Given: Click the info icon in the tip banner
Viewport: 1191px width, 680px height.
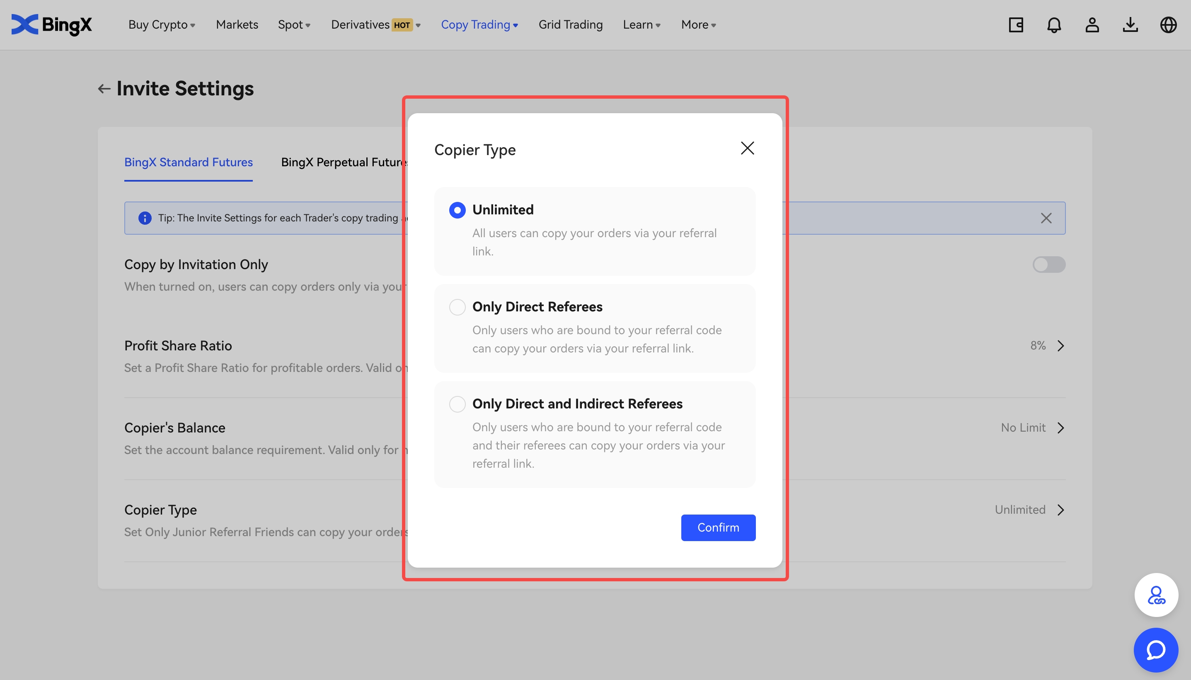Looking at the screenshot, I should 144,218.
